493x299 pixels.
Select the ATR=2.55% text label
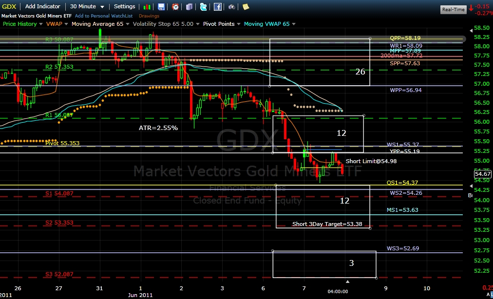pos(158,128)
